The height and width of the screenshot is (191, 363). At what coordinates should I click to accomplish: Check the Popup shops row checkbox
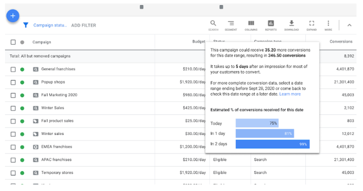13,82
